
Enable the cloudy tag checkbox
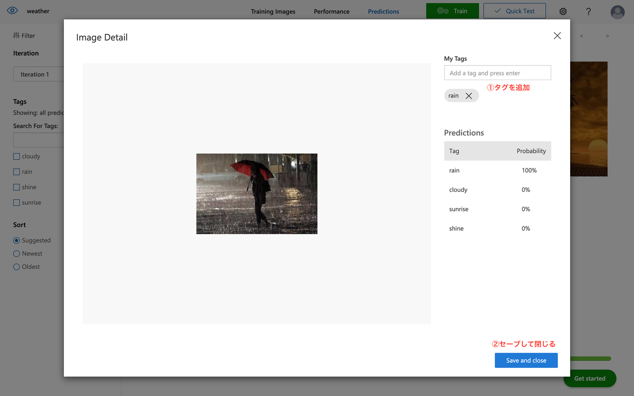17,157
